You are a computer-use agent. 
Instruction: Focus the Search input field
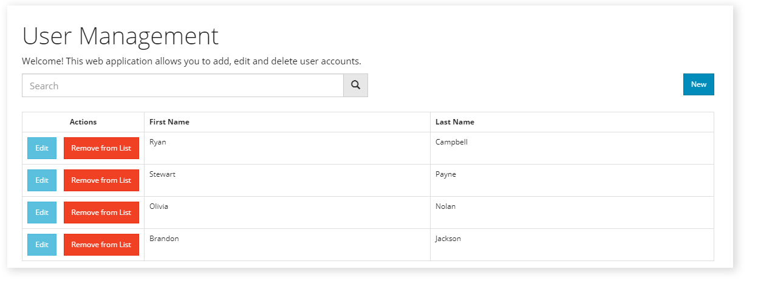coord(182,86)
